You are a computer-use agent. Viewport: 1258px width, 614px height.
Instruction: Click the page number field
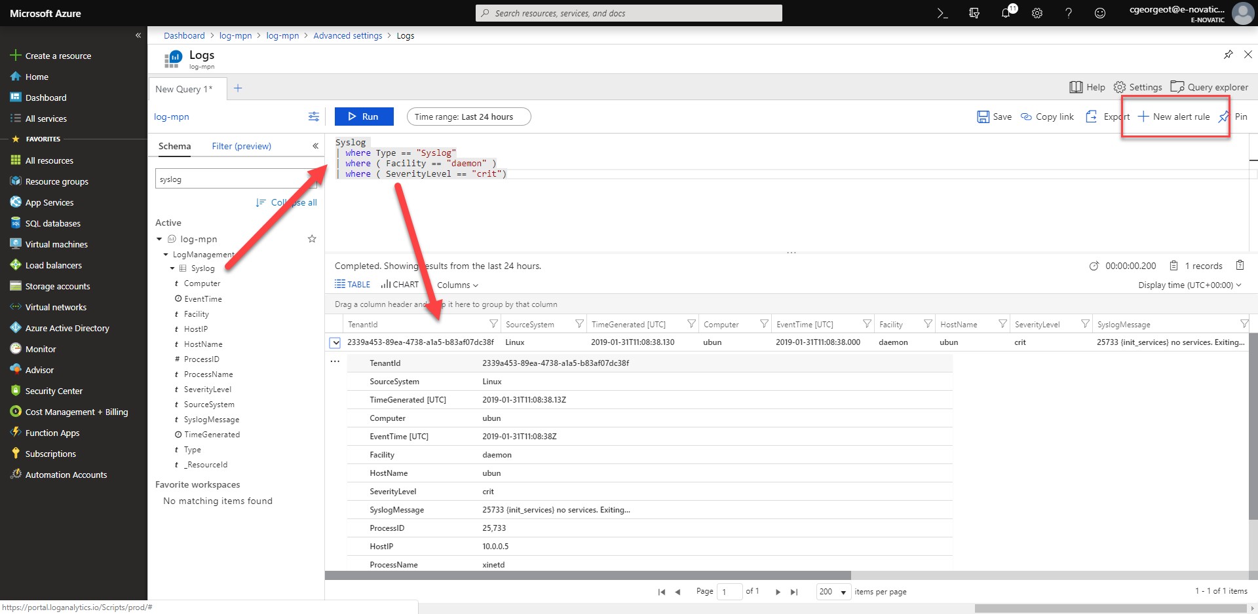[729, 592]
